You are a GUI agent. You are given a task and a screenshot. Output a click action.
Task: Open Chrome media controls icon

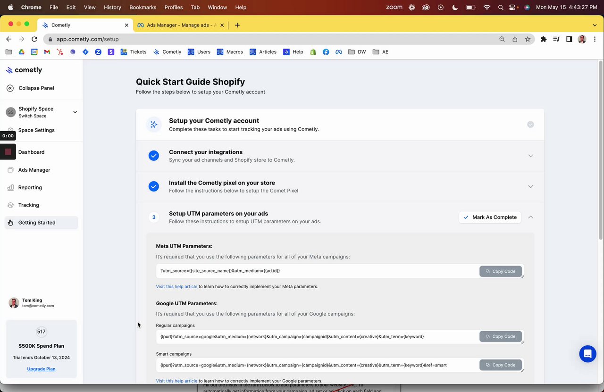pyautogui.click(x=556, y=39)
